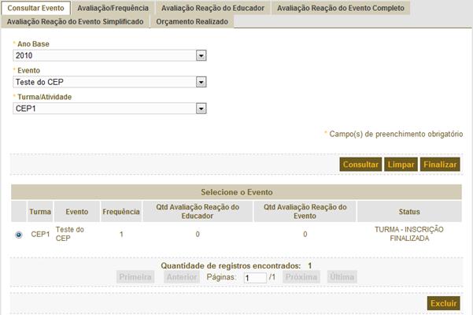Click the Anterior pagination button
This screenshot has width=473, height=315.
click(182, 277)
